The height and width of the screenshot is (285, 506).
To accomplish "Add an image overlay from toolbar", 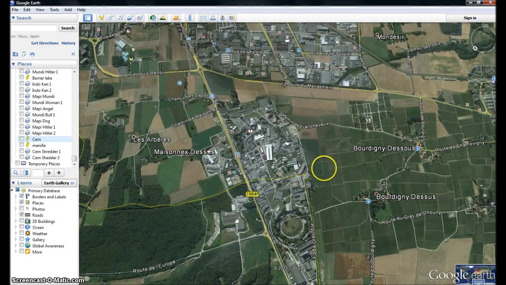I will pos(130,18).
